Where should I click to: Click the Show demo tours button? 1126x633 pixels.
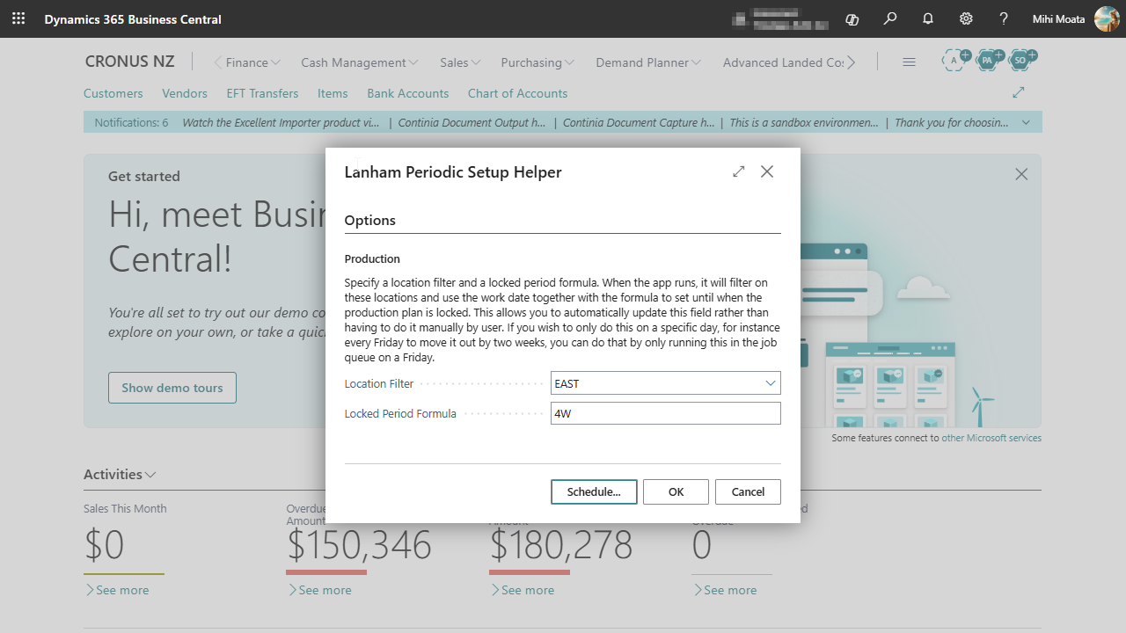point(172,388)
